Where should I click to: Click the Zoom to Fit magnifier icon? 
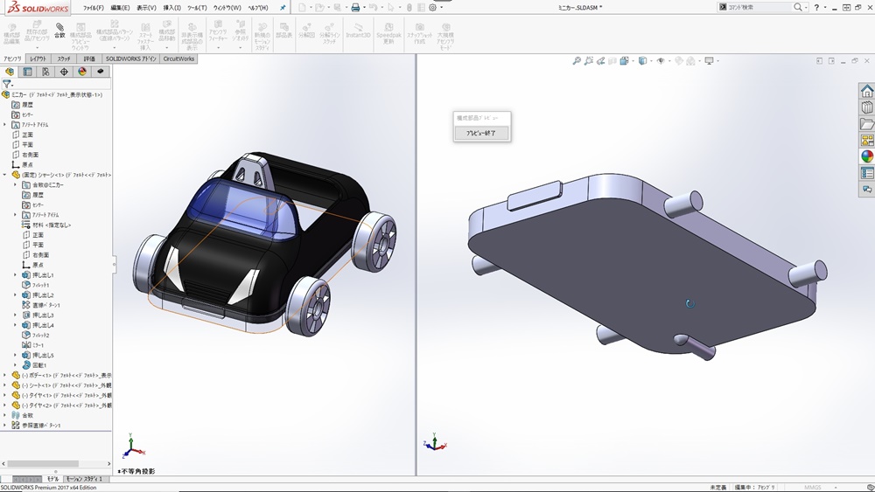click(x=577, y=61)
